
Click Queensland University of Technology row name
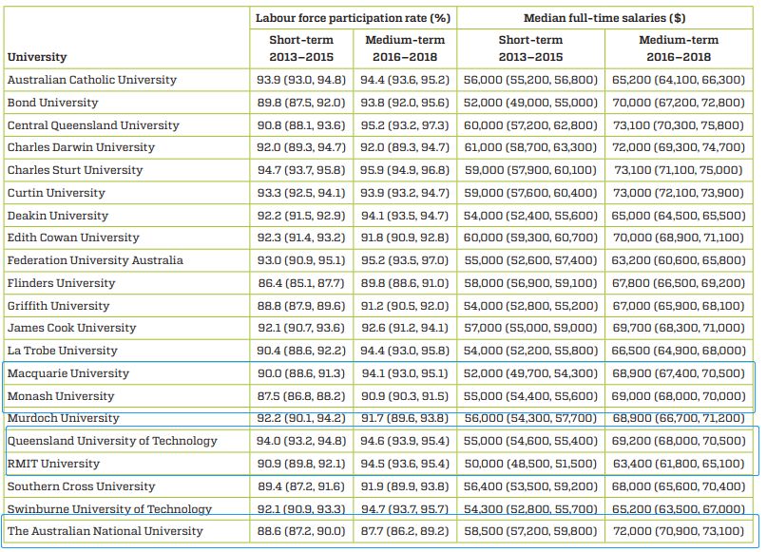(112, 441)
